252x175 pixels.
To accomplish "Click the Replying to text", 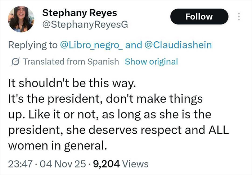I will pyautogui.click(x=32, y=45).
